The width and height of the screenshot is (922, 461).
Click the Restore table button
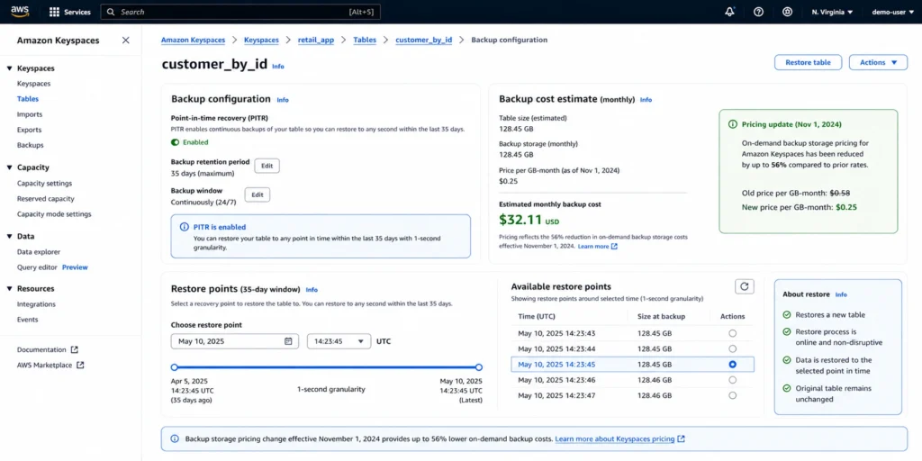point(808,62)
